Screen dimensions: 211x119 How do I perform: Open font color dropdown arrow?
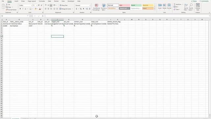click(x=42, y=9)
